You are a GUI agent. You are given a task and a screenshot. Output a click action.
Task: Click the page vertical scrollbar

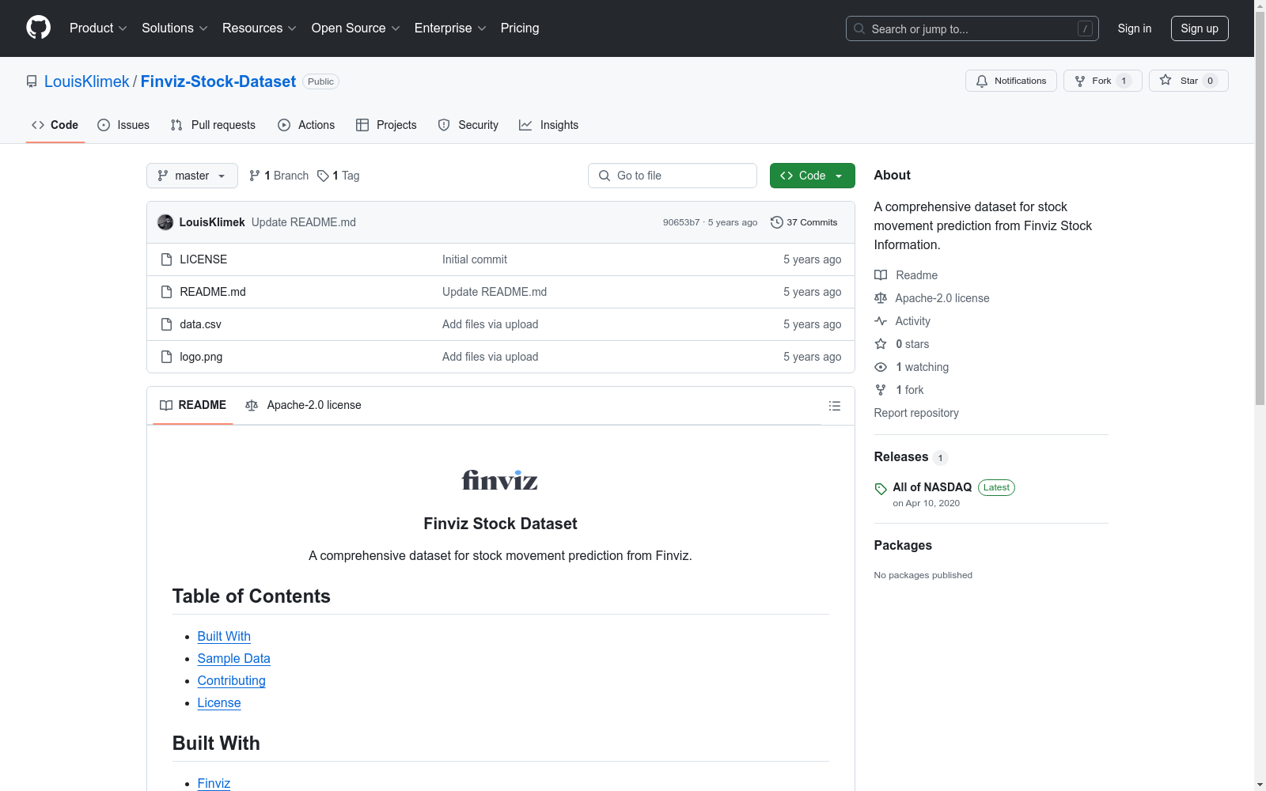point(1260,237)
